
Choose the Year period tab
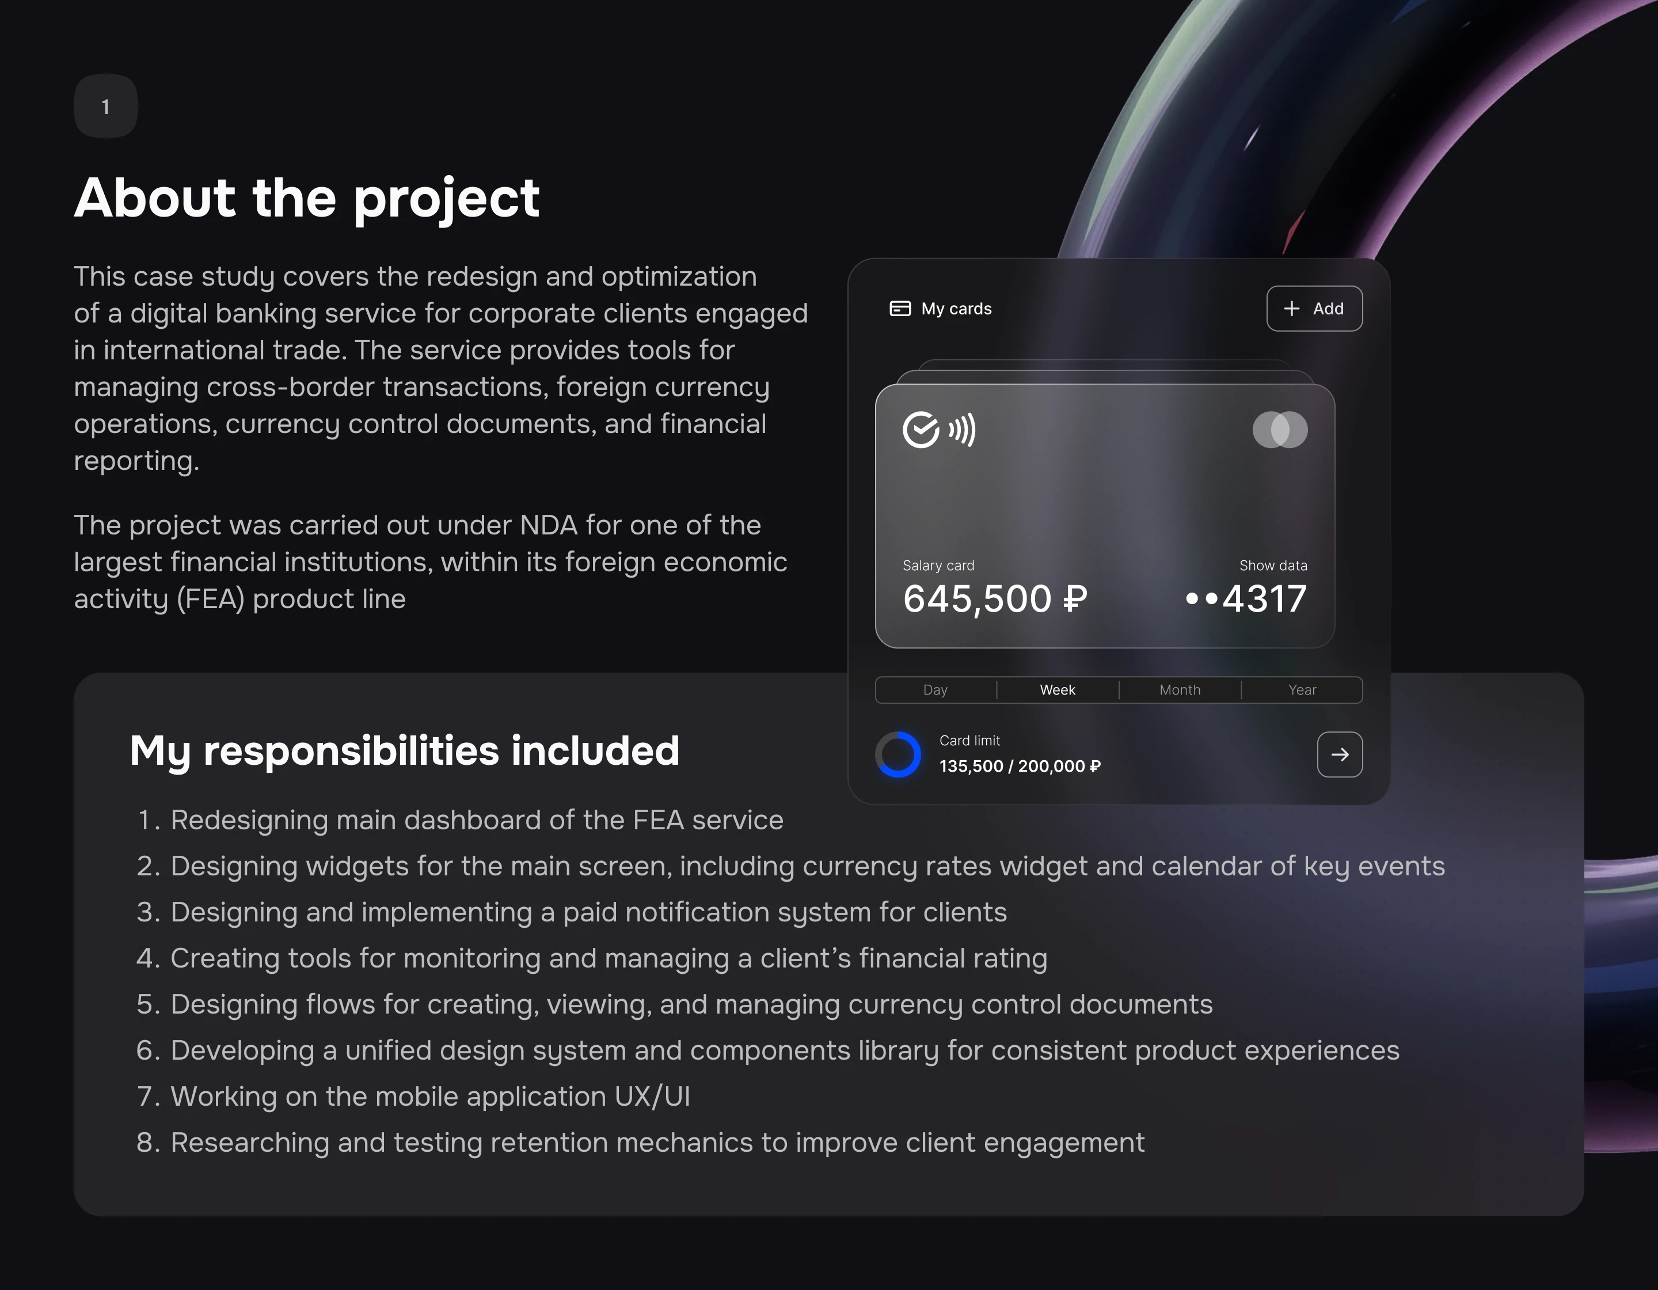1302,689
